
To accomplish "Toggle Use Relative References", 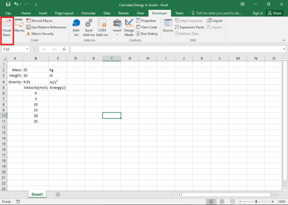I will click(46, 27).
